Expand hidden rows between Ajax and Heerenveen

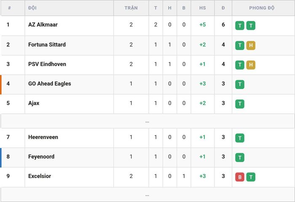click(x=147, y=121)
